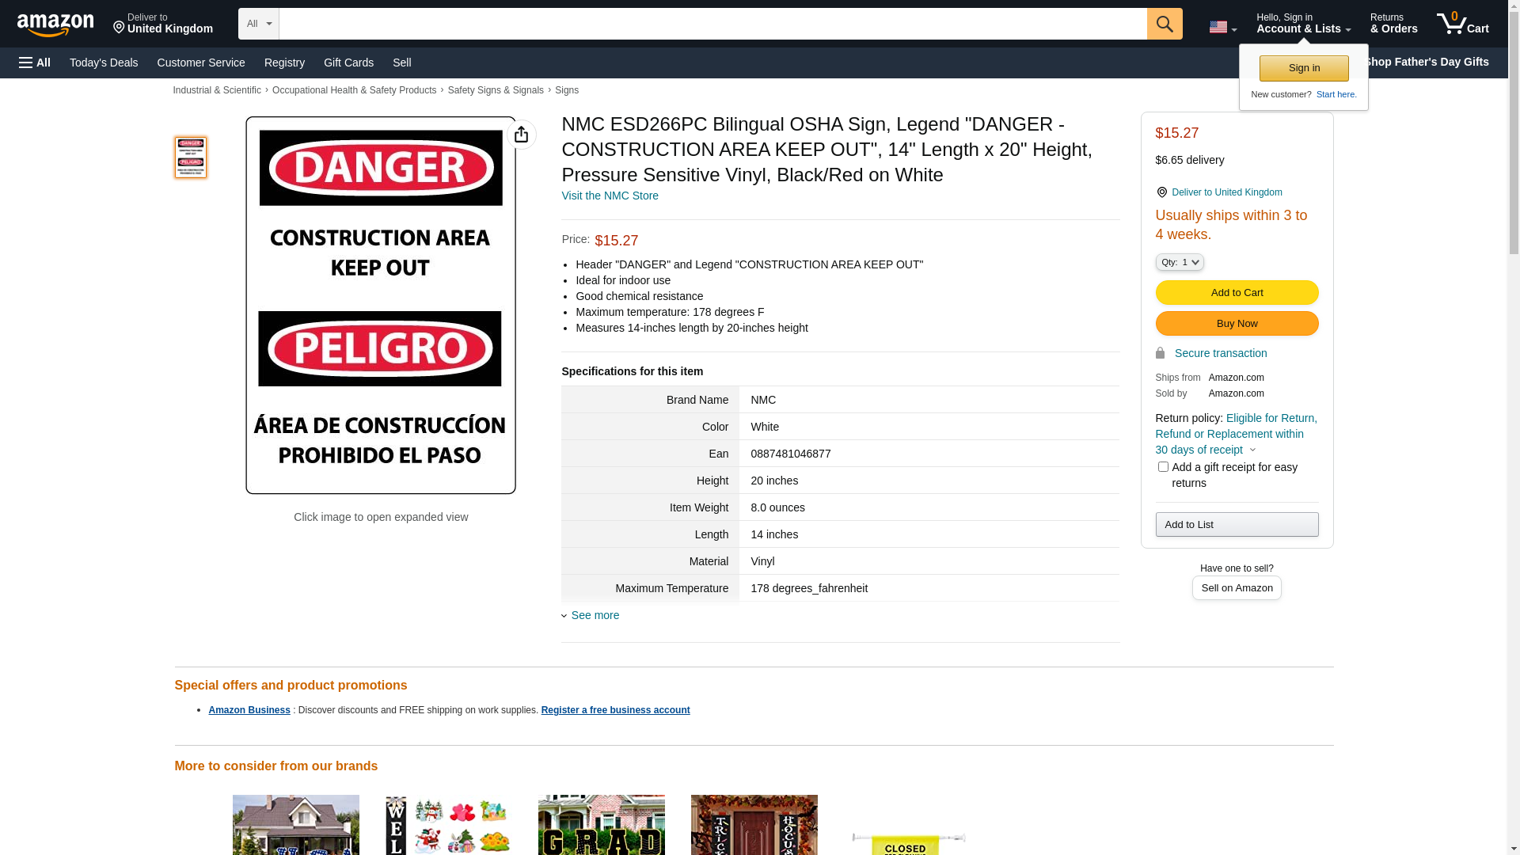Image resolution: width=1520 pixels, height=855 pixels.
Task: Click the Add to Cart button
Action: coord(1237,293)
